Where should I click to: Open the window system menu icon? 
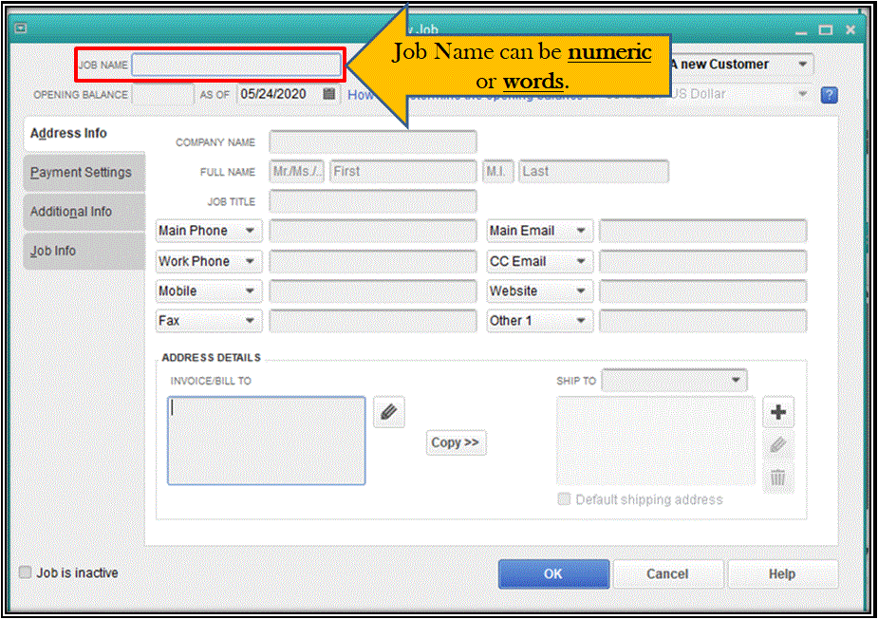click(21, 28)
